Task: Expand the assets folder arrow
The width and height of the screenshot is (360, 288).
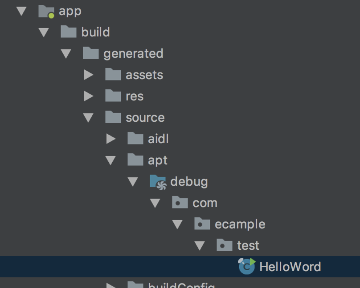Action: [x=89, y=75]
